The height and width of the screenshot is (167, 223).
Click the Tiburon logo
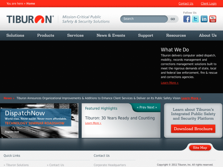click(30, 19)
